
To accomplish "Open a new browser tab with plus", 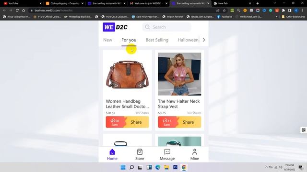I will pyautogui.click(x=258, y=3).
